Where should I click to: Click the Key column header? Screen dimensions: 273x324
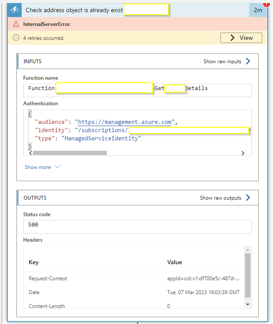pyautogui.click(x=34, y=262)
